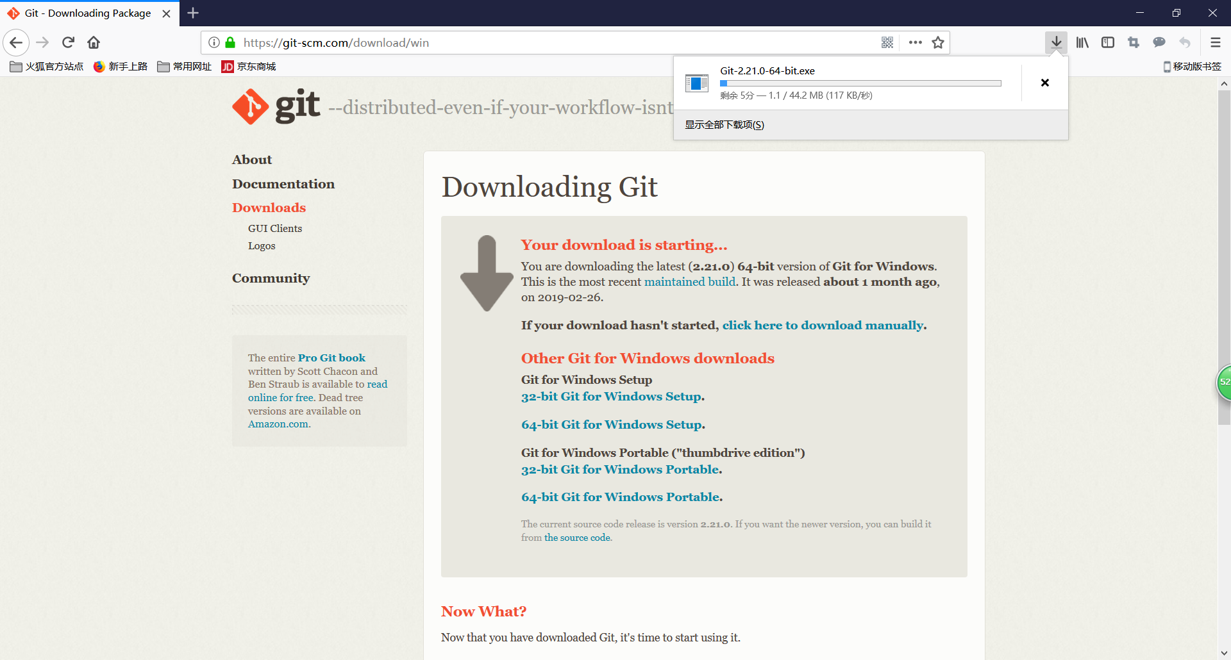The width and height of the screenshot is (1231, 660).
Task: Click the download progress bar
Action: (860, 83)
